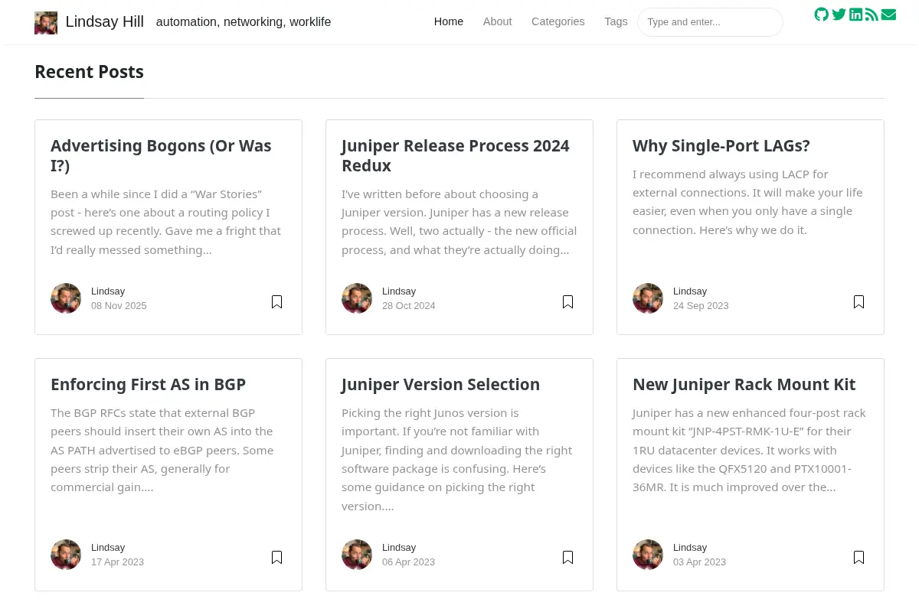Open the Twitter profile icon
This screenshot has height=612, width=919.
click(x=839, y=15)
